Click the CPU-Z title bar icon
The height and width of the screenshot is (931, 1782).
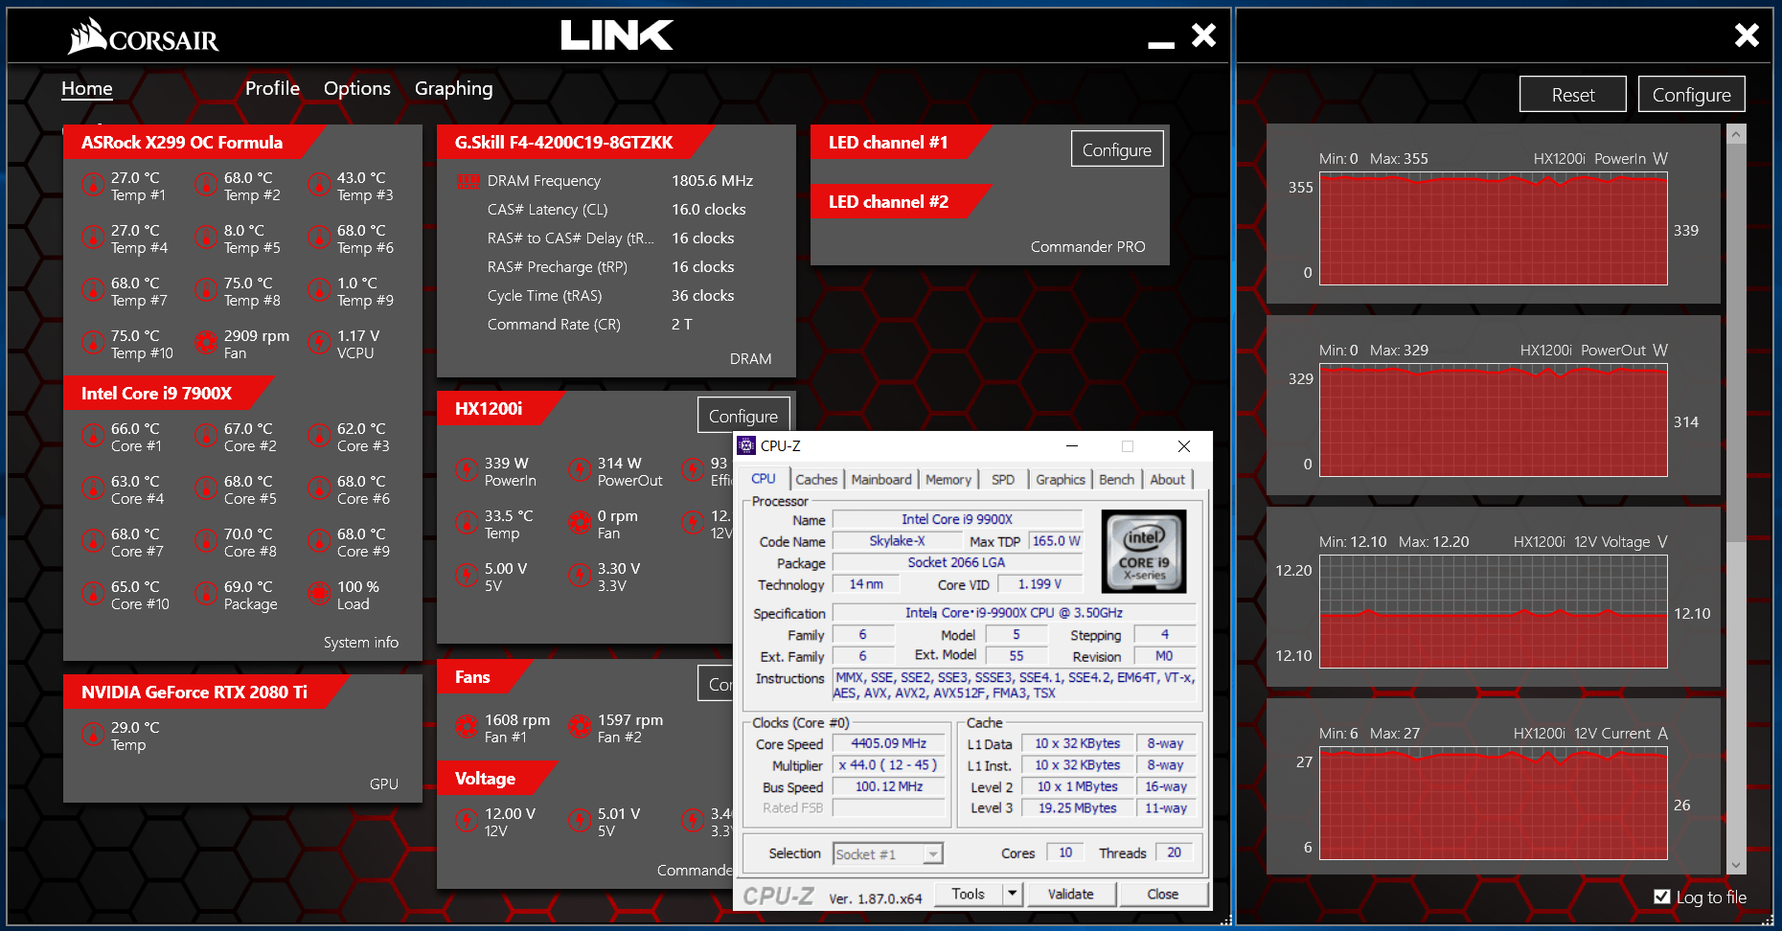(x=746, y=445)
